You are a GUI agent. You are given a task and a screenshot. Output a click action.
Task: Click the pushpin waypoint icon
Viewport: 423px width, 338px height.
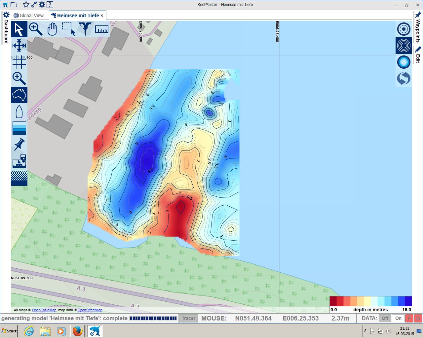(x=19, y=145)
